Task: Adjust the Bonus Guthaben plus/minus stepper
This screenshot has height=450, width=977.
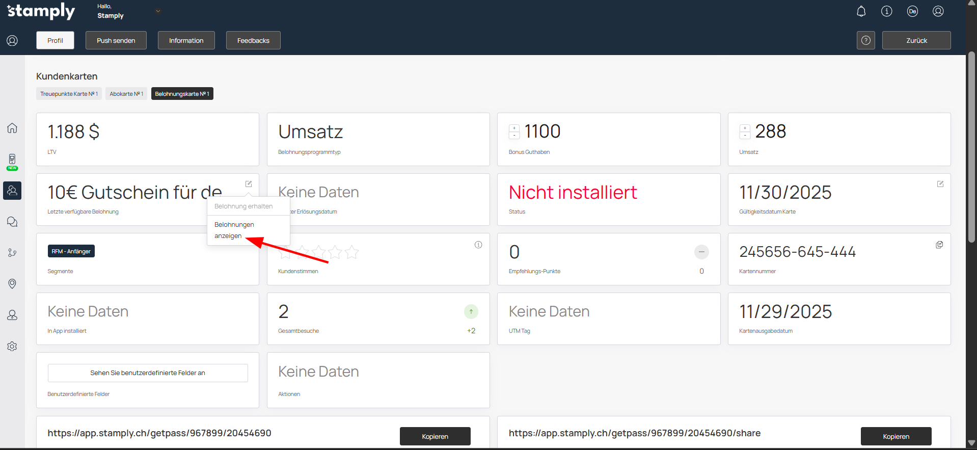Action: click(514, 131)
